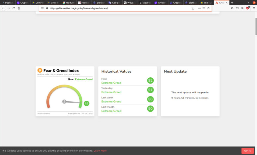The width and height of the screenshot is (257, 155).
Task: Save page to Pocket
Action: [204, 8]
